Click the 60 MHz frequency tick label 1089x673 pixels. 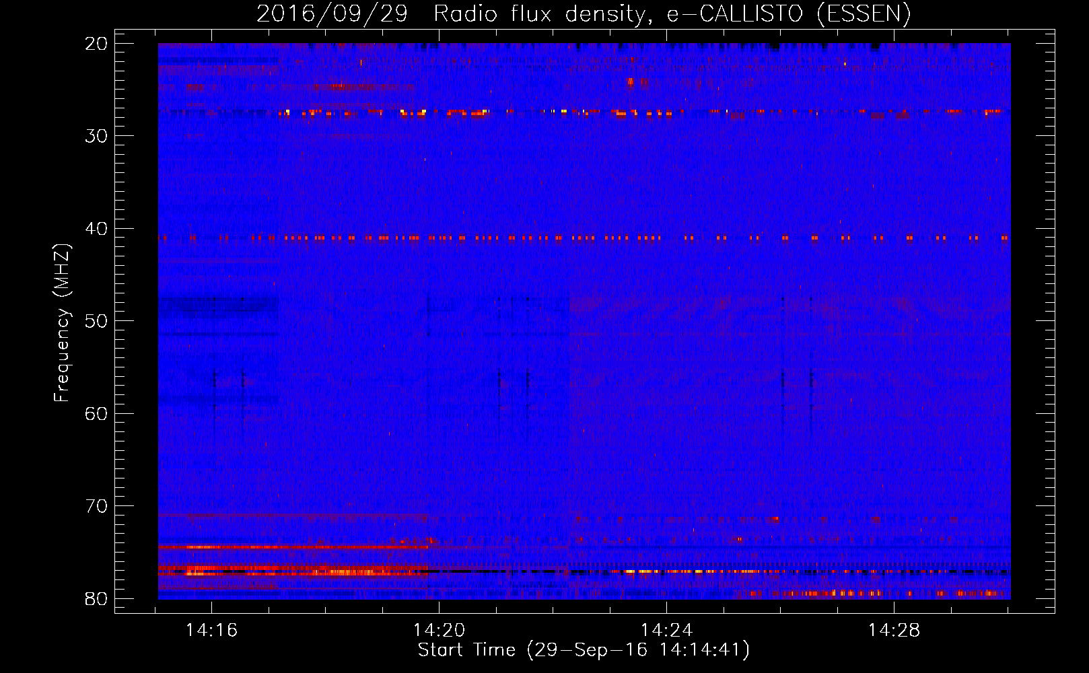pyautogui.click(x=97, y=414)
